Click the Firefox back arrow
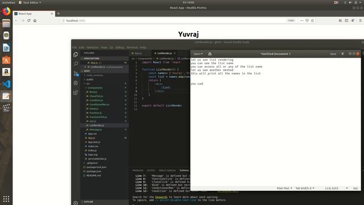364x205 pixels. (x=16, y=20)
